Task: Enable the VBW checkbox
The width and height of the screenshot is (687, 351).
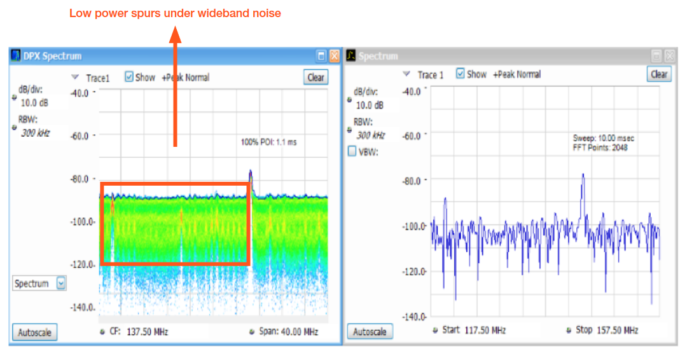Action: coord(352,151)
